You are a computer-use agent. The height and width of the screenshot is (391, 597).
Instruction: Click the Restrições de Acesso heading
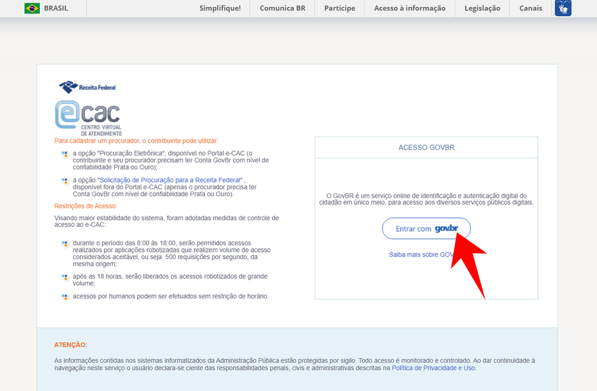point(85,206)
